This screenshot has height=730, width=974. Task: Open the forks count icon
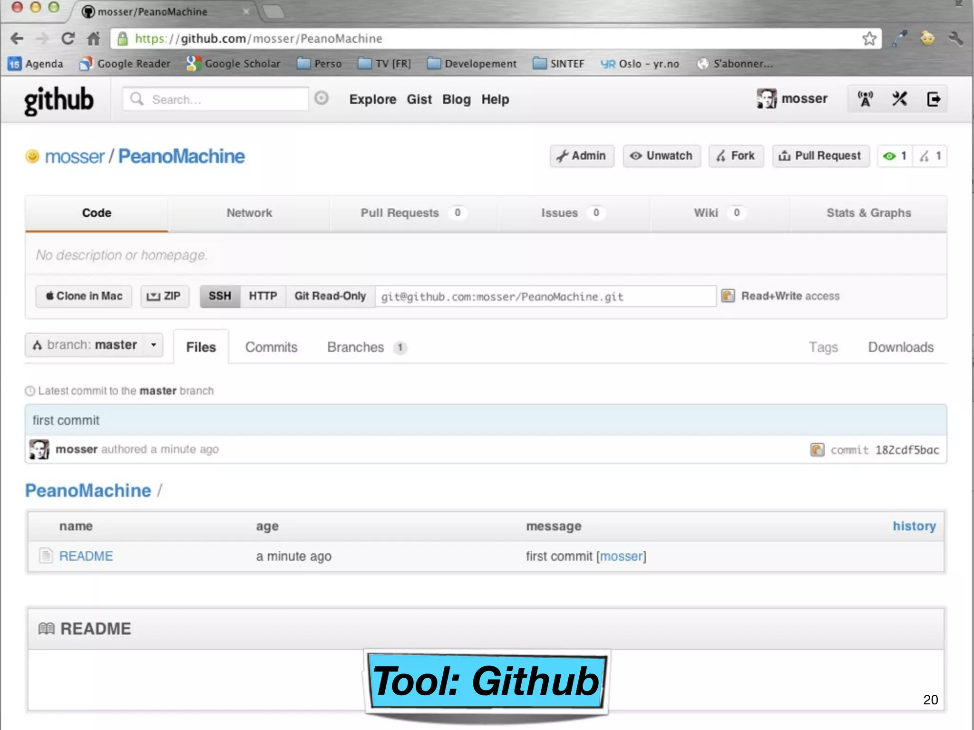point(930,156)
